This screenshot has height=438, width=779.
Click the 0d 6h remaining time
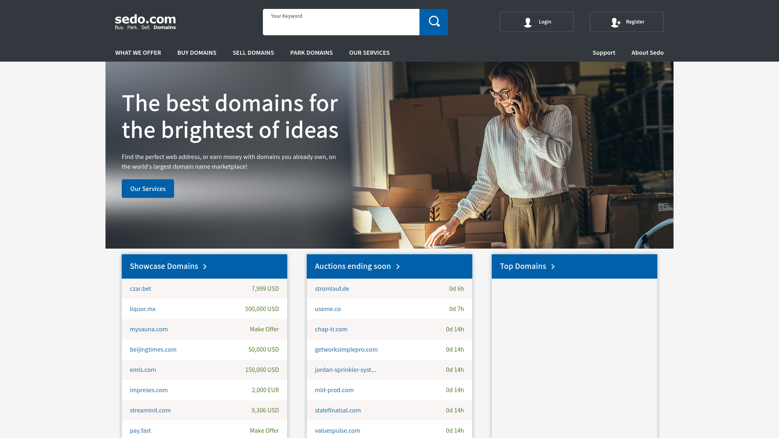[x=456, y=289]
